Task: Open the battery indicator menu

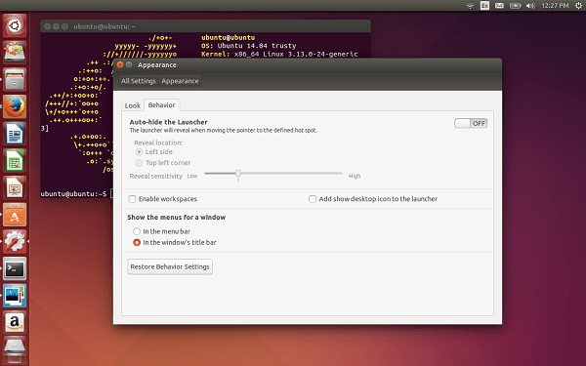Action: tap(516, 6)
